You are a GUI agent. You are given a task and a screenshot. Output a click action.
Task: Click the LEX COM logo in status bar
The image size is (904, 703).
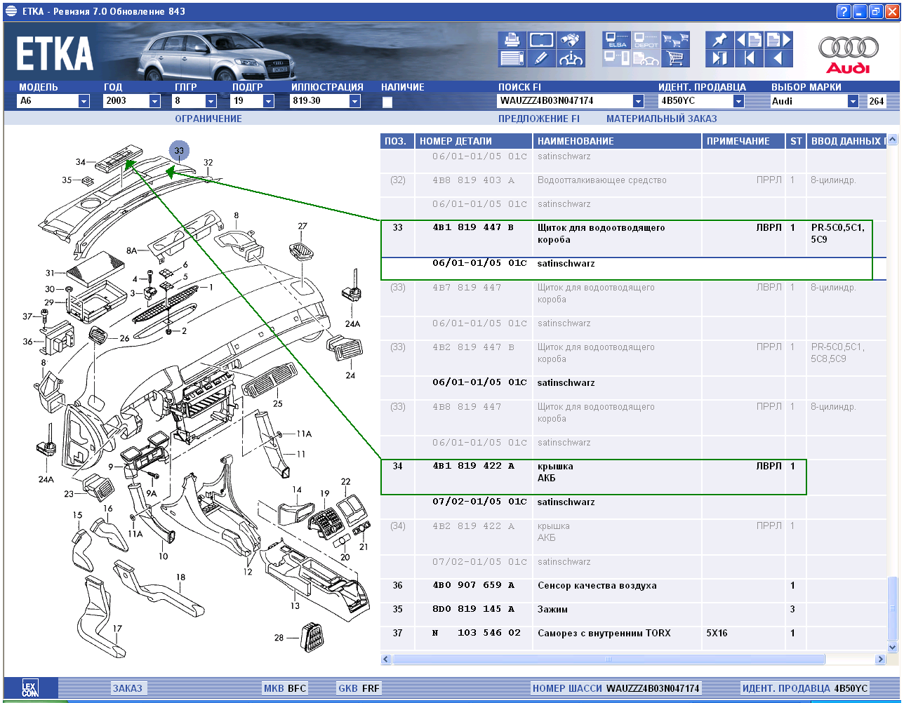click(29, 688)
